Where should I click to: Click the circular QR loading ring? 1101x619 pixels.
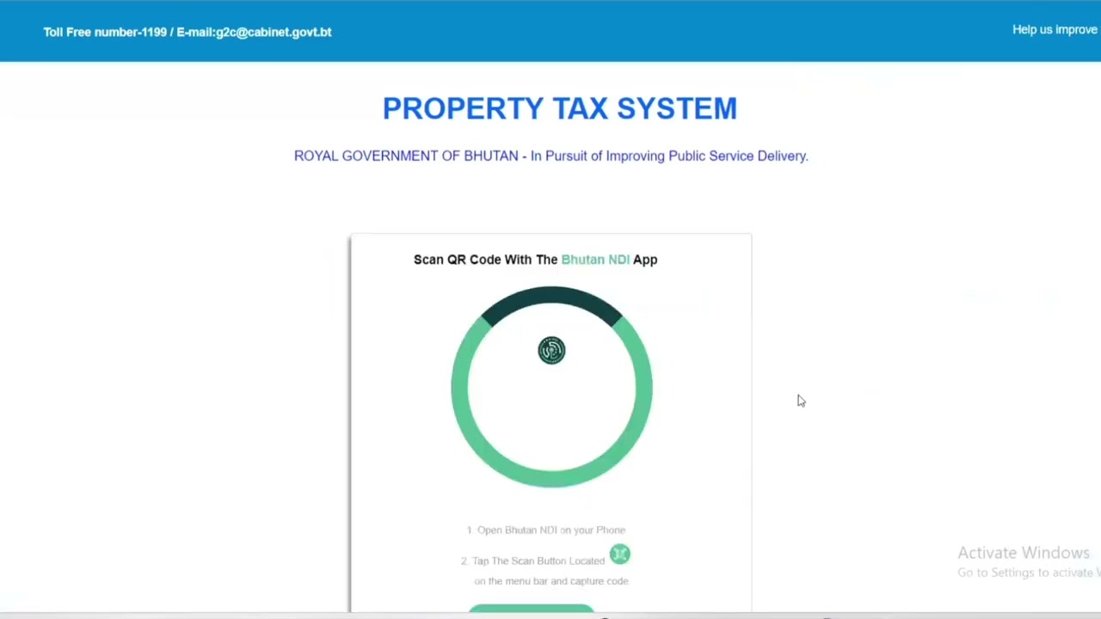tap(551, 387)
